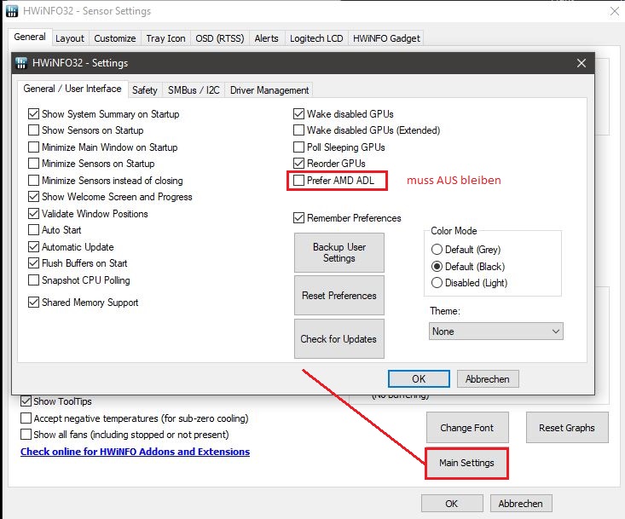Toggle Flush Buffers on Start
This screenshot has height=519, width=625.
(x=33, y=263)
